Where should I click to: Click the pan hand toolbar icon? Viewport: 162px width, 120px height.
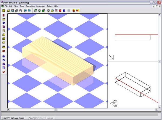pyautogui.click(x=21, y=11)
